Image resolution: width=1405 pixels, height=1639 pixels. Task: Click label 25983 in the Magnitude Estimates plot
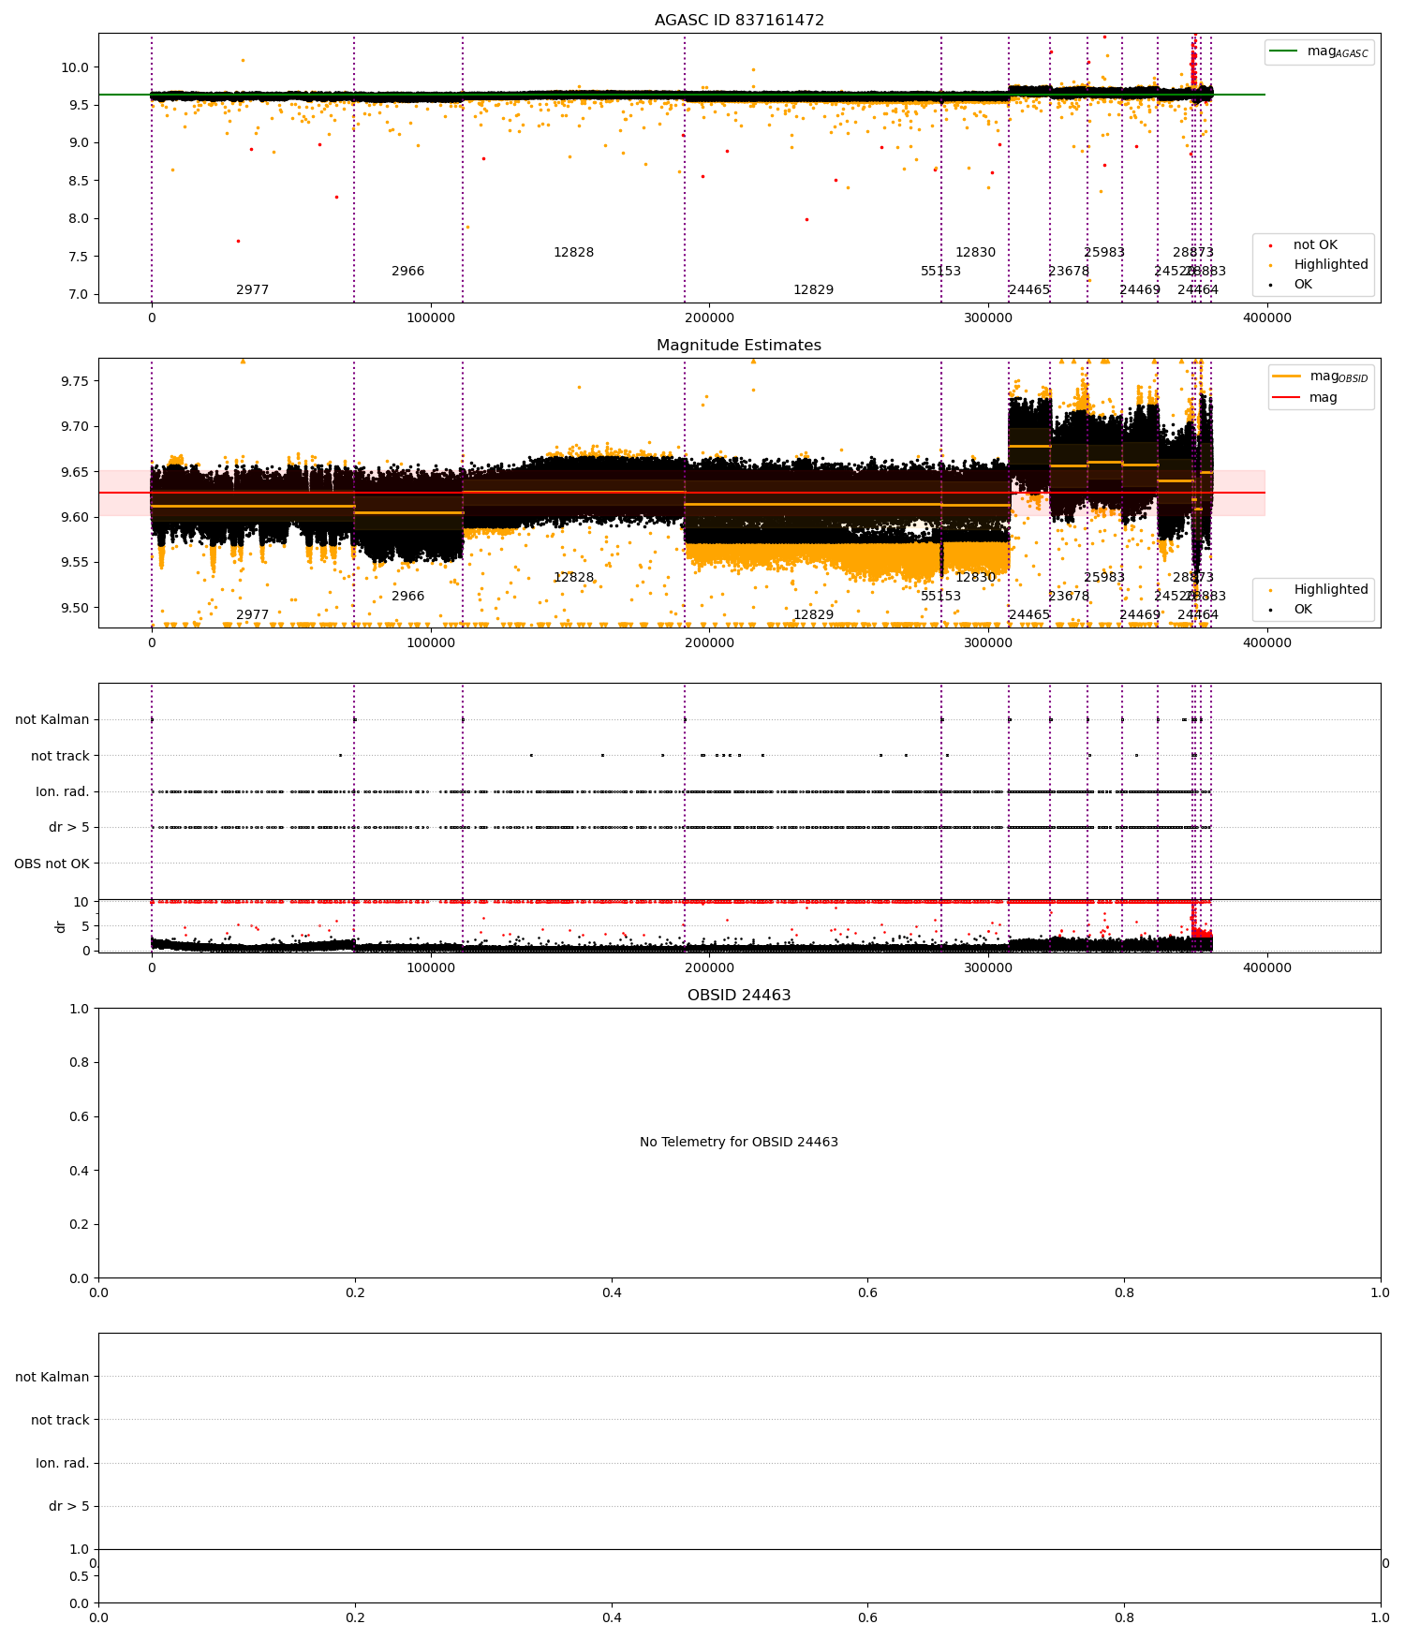pos(1104,578)
